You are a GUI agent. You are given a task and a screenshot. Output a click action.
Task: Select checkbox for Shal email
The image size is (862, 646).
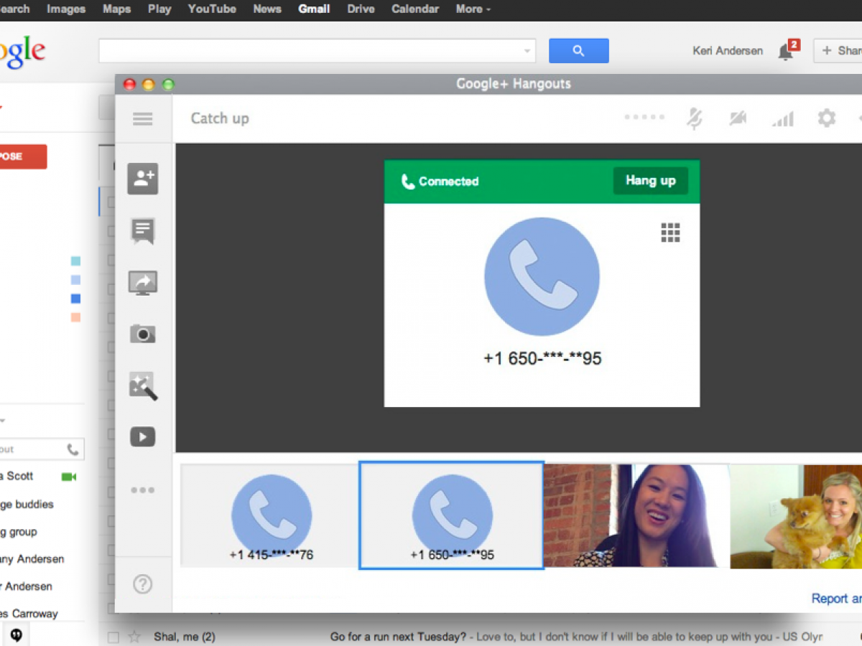pos(113,637)
